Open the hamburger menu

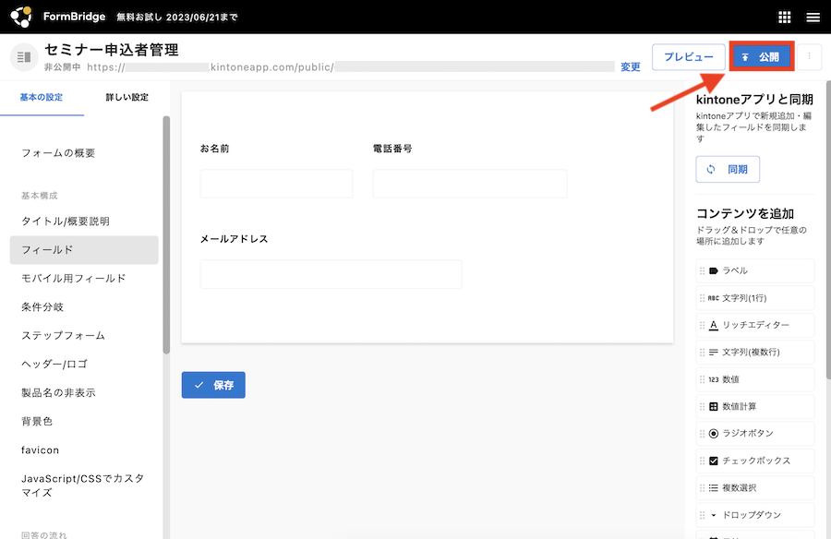pyautogui.click(x=813, y=17)
